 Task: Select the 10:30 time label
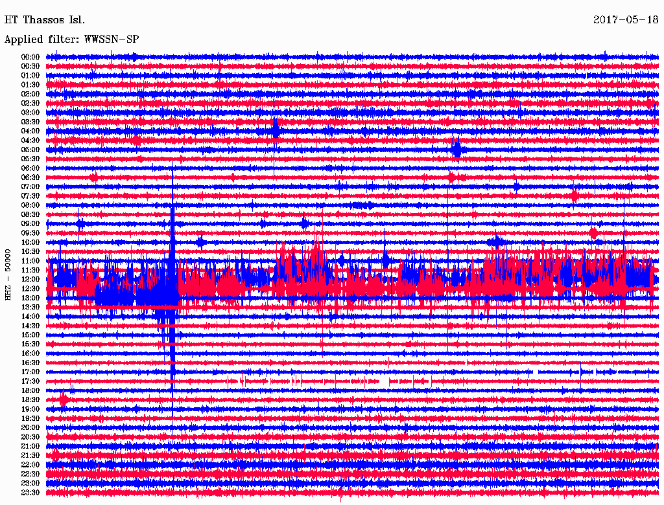30,252
